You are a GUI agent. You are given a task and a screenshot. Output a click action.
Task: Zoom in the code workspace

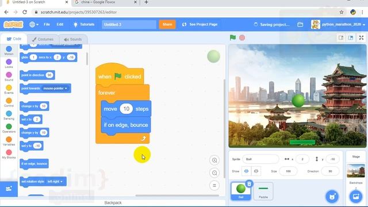214,160
